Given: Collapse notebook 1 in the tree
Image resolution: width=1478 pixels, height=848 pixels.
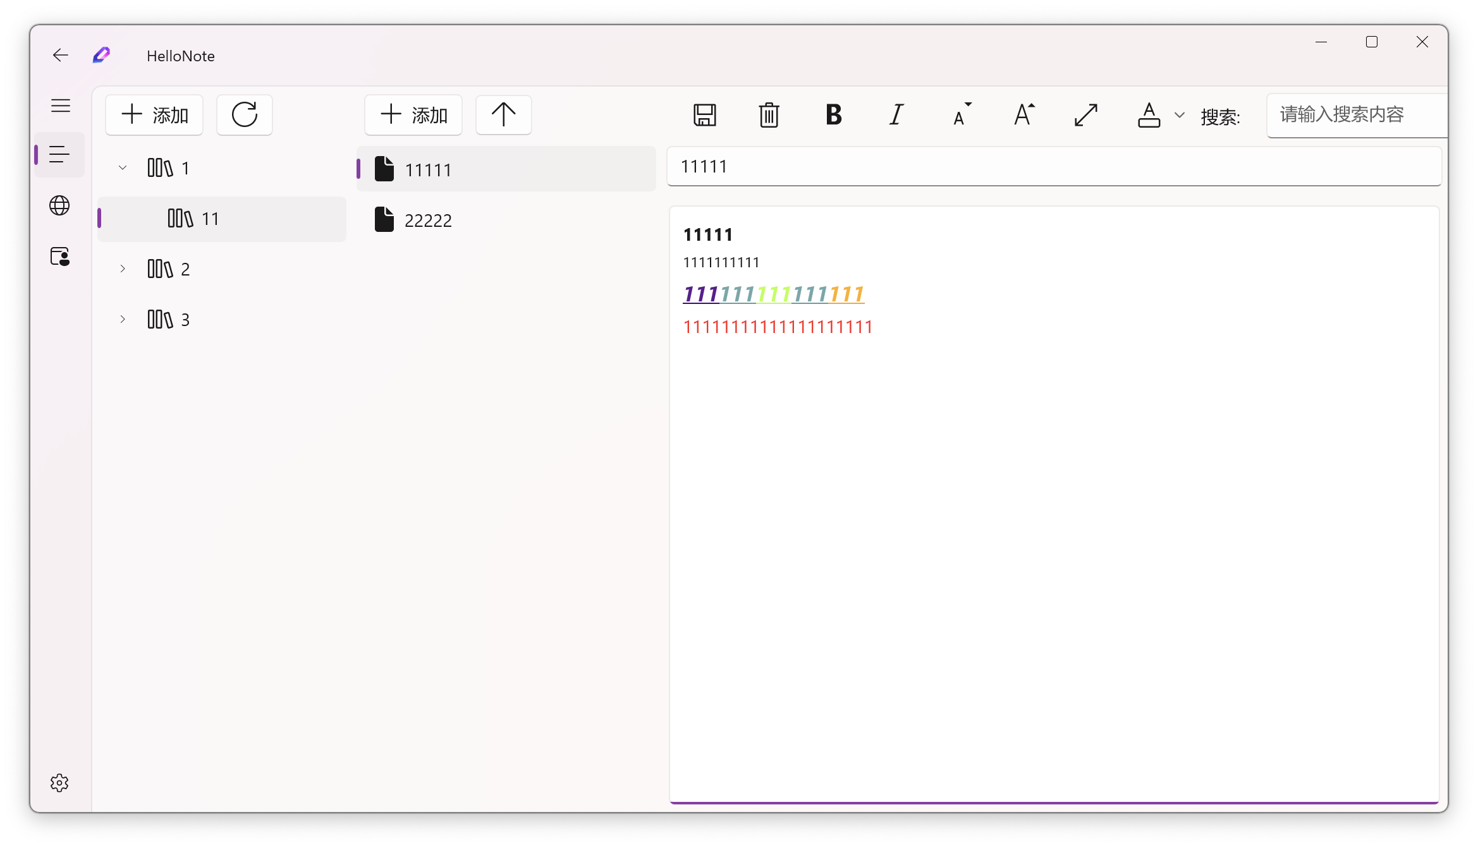Looking at the screenshot, I should coord(123,167).
